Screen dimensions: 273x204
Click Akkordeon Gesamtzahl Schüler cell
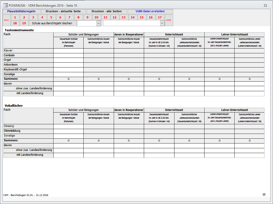pyautogui.click(x=68, y=65)
